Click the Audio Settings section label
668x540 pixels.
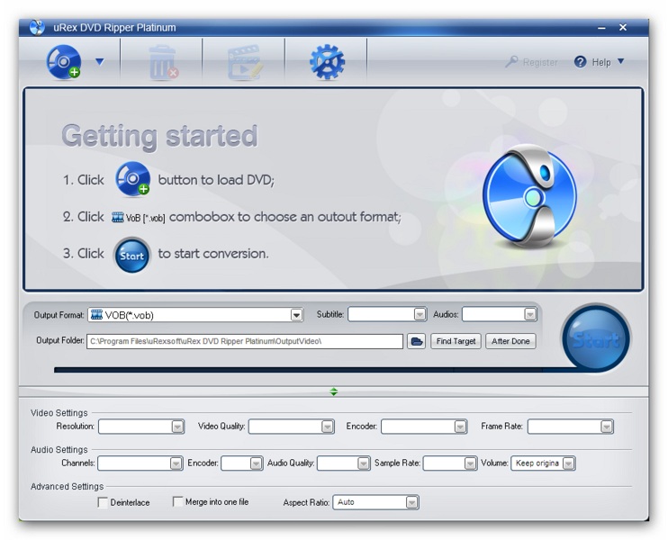point(59,450)
